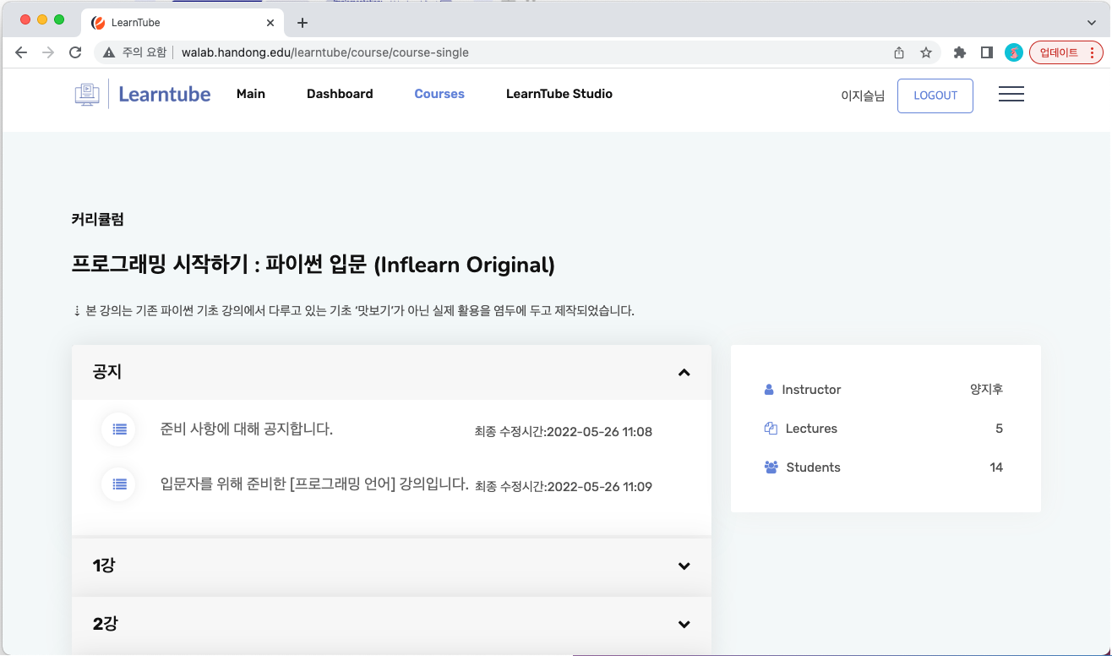This screenshot has height=656, width=1112.
Task: Click list icon beside 준비 사항 notice
Action: [x=119, y=429]
